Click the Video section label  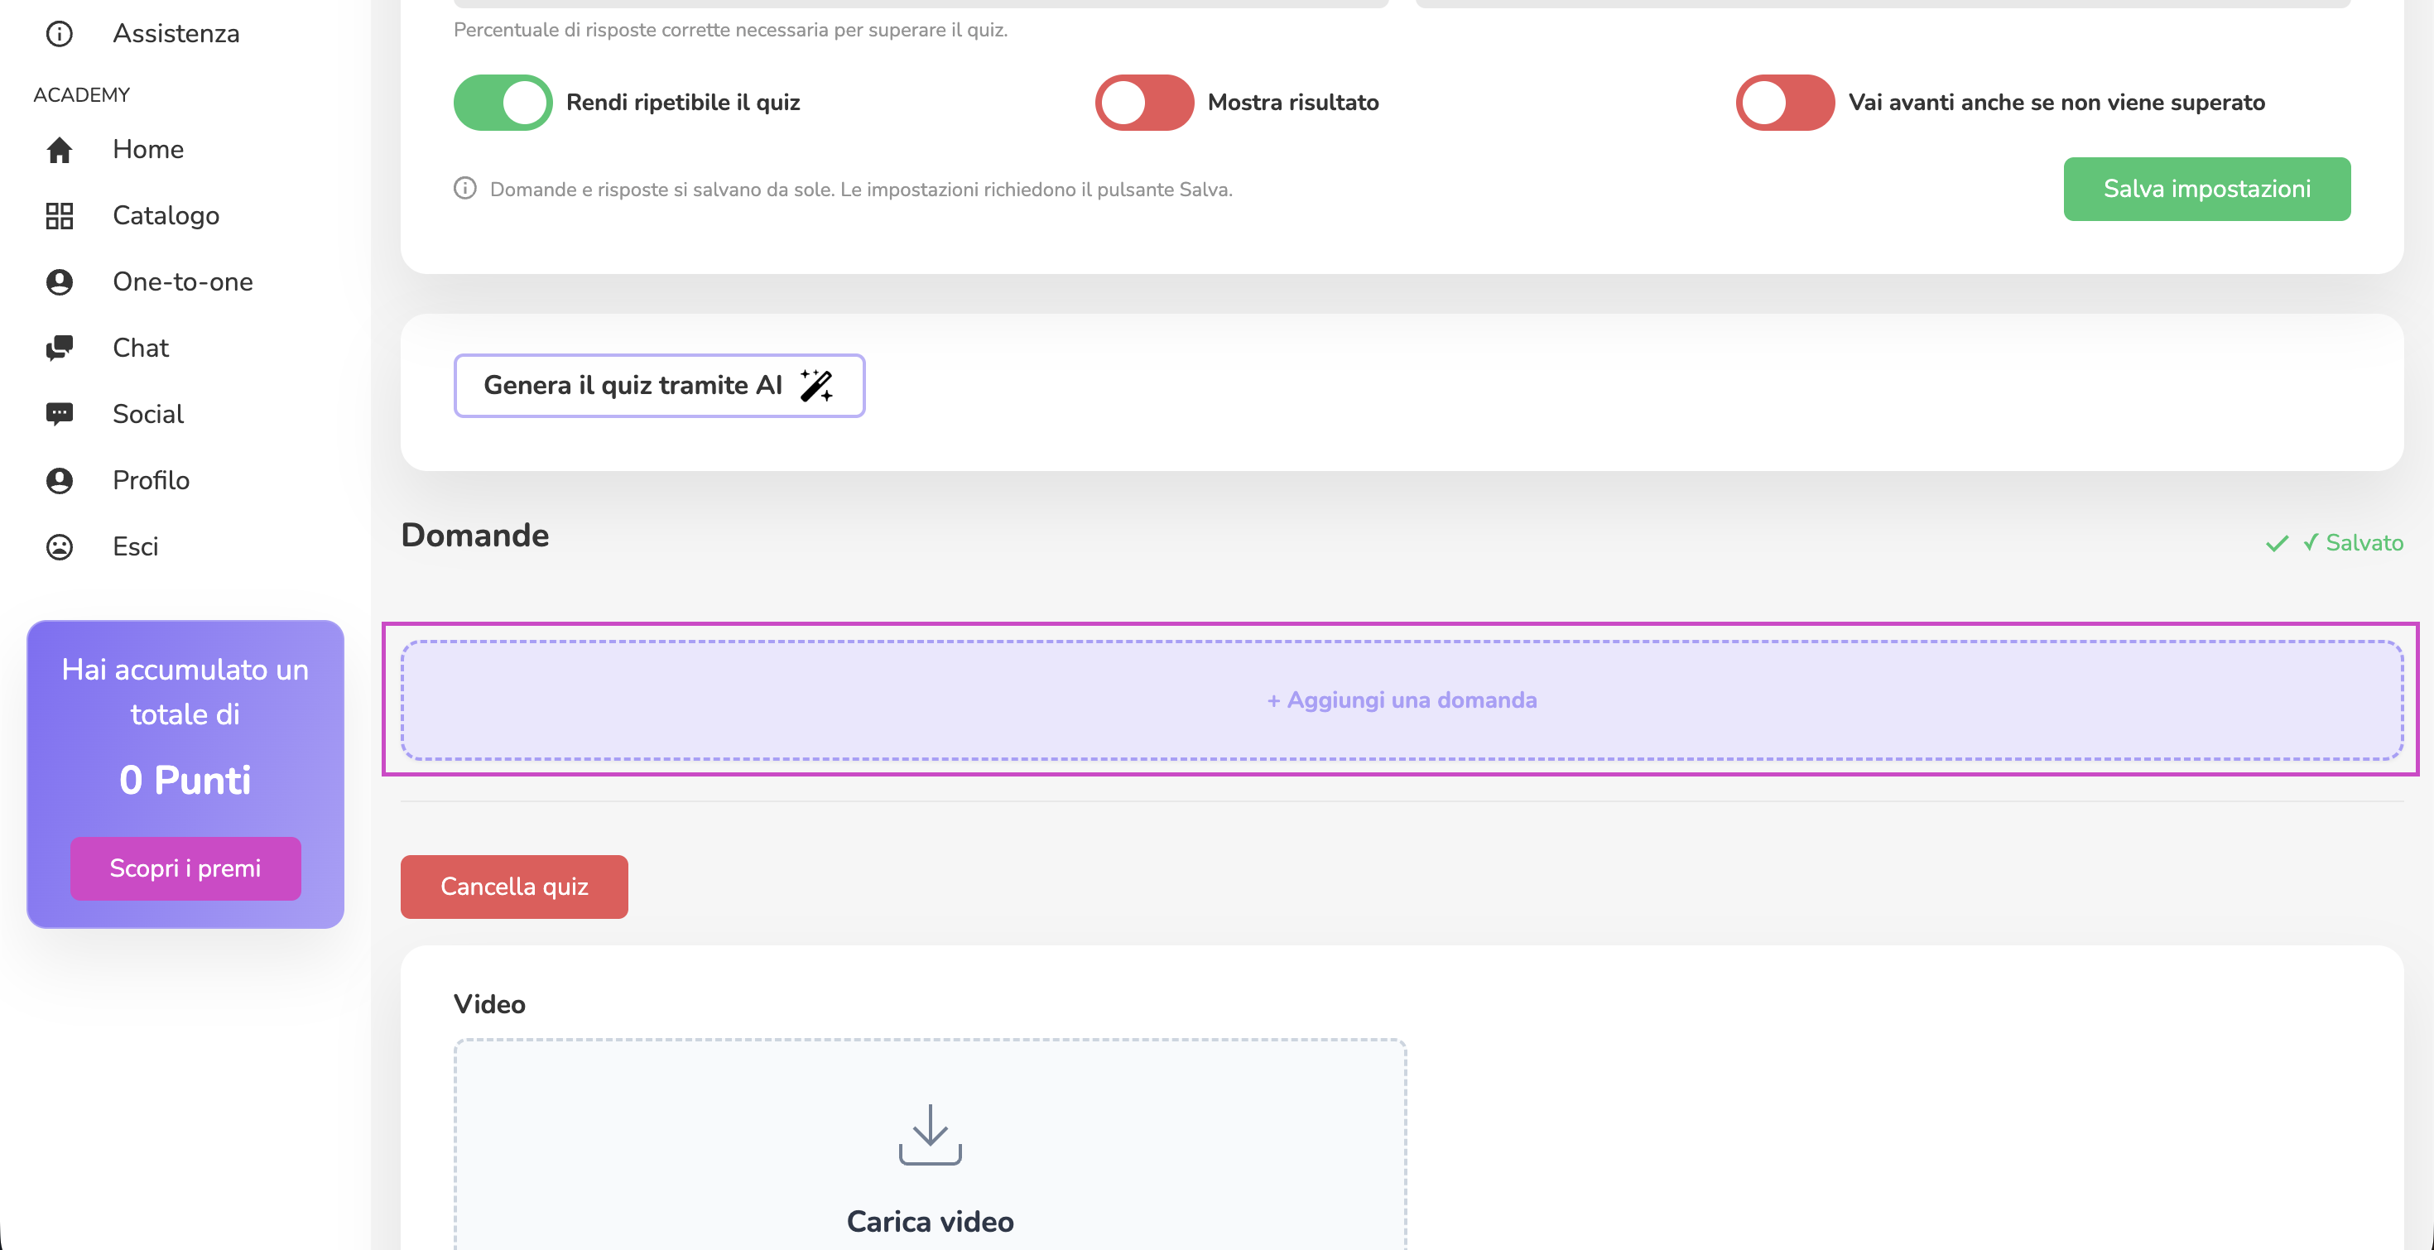489,1004
